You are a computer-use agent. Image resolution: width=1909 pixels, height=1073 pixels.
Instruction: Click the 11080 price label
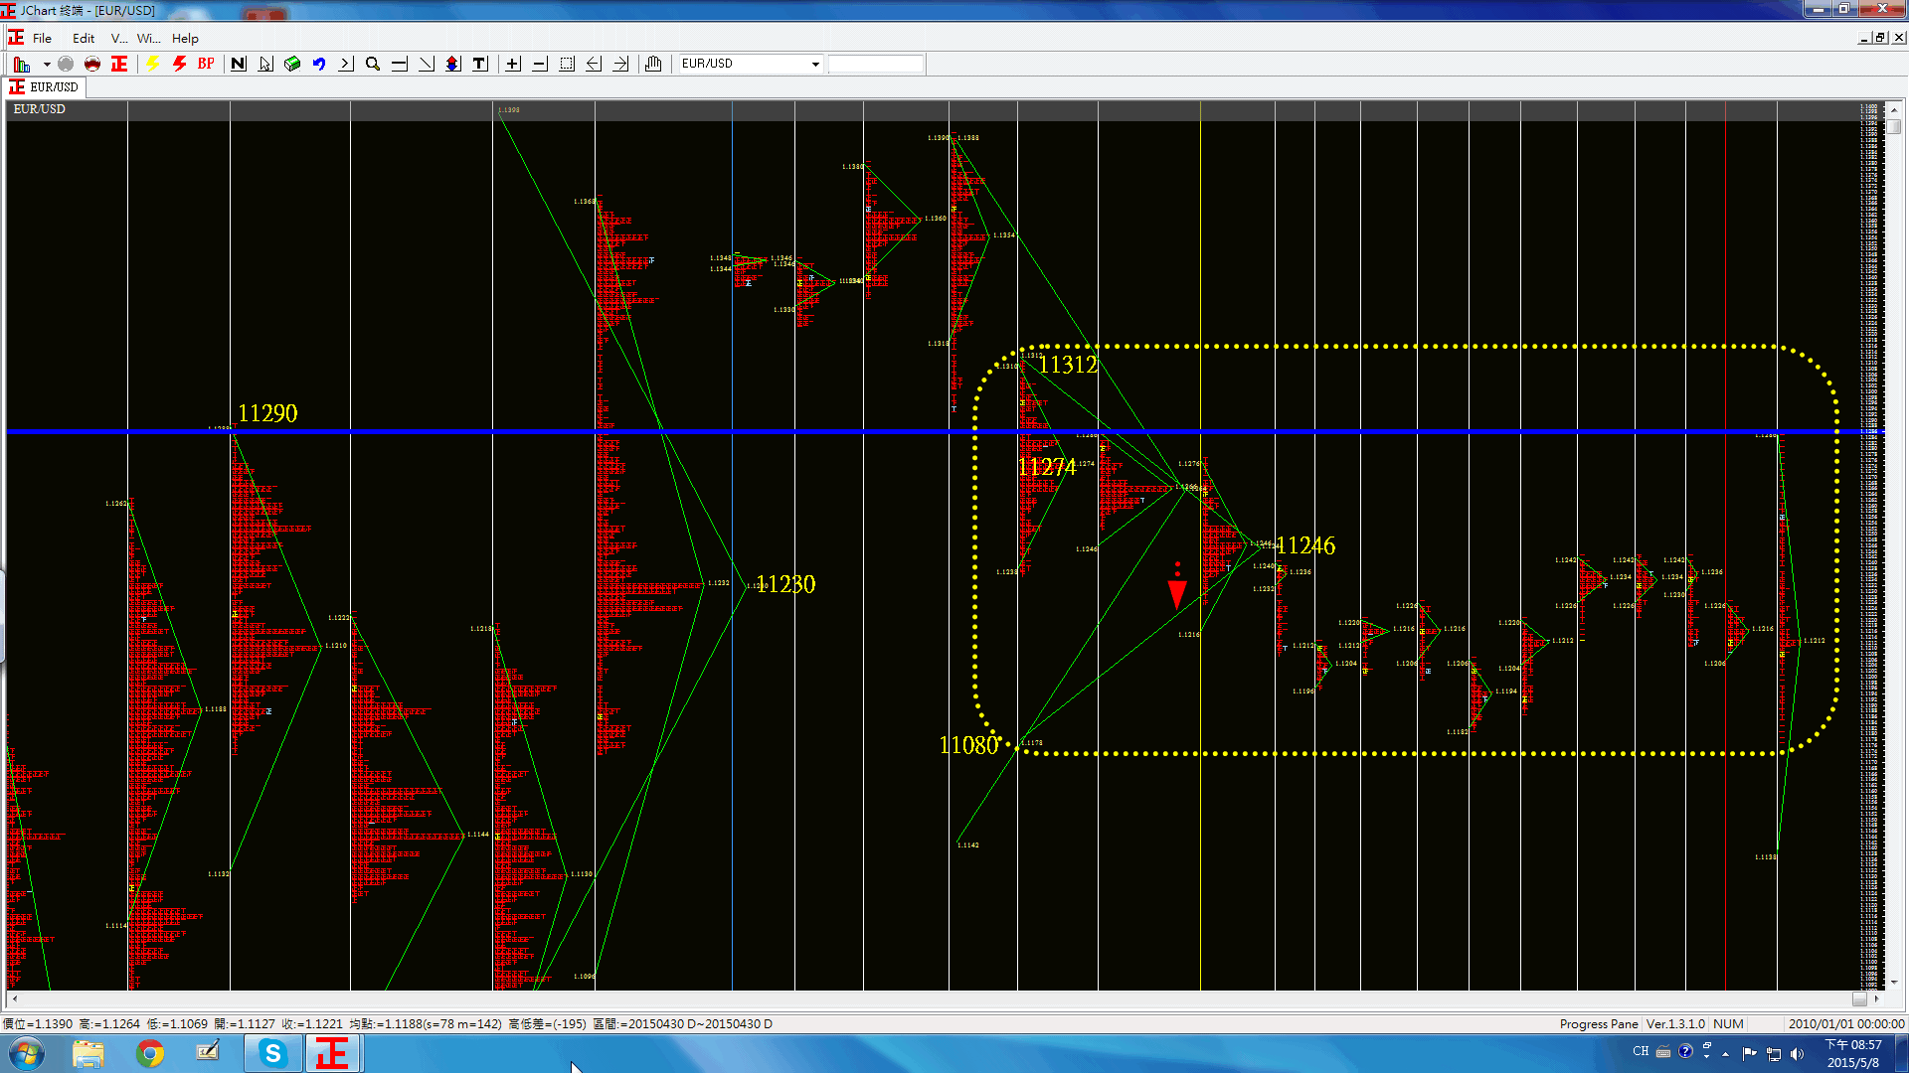click(x=968, y=745)
